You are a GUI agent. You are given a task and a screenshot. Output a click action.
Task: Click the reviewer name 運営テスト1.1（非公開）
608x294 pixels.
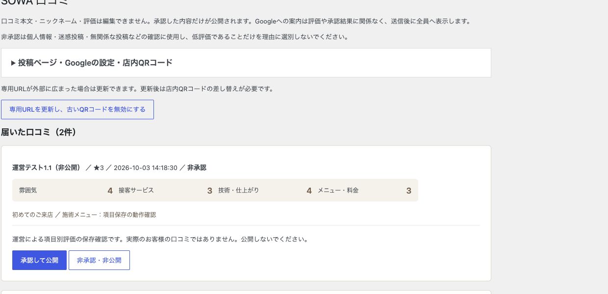(47, 168)
